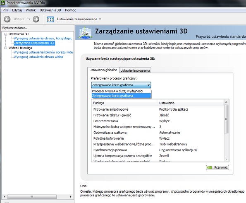Open the Plik menu

5,10
